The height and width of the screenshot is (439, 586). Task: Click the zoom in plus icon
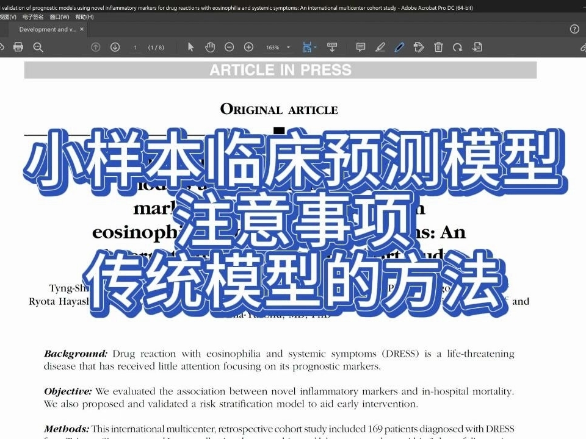coord(248,47)
